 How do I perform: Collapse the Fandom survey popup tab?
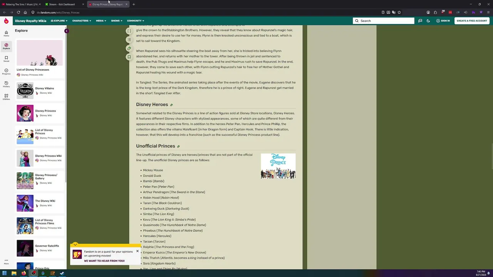coord(75,245)
